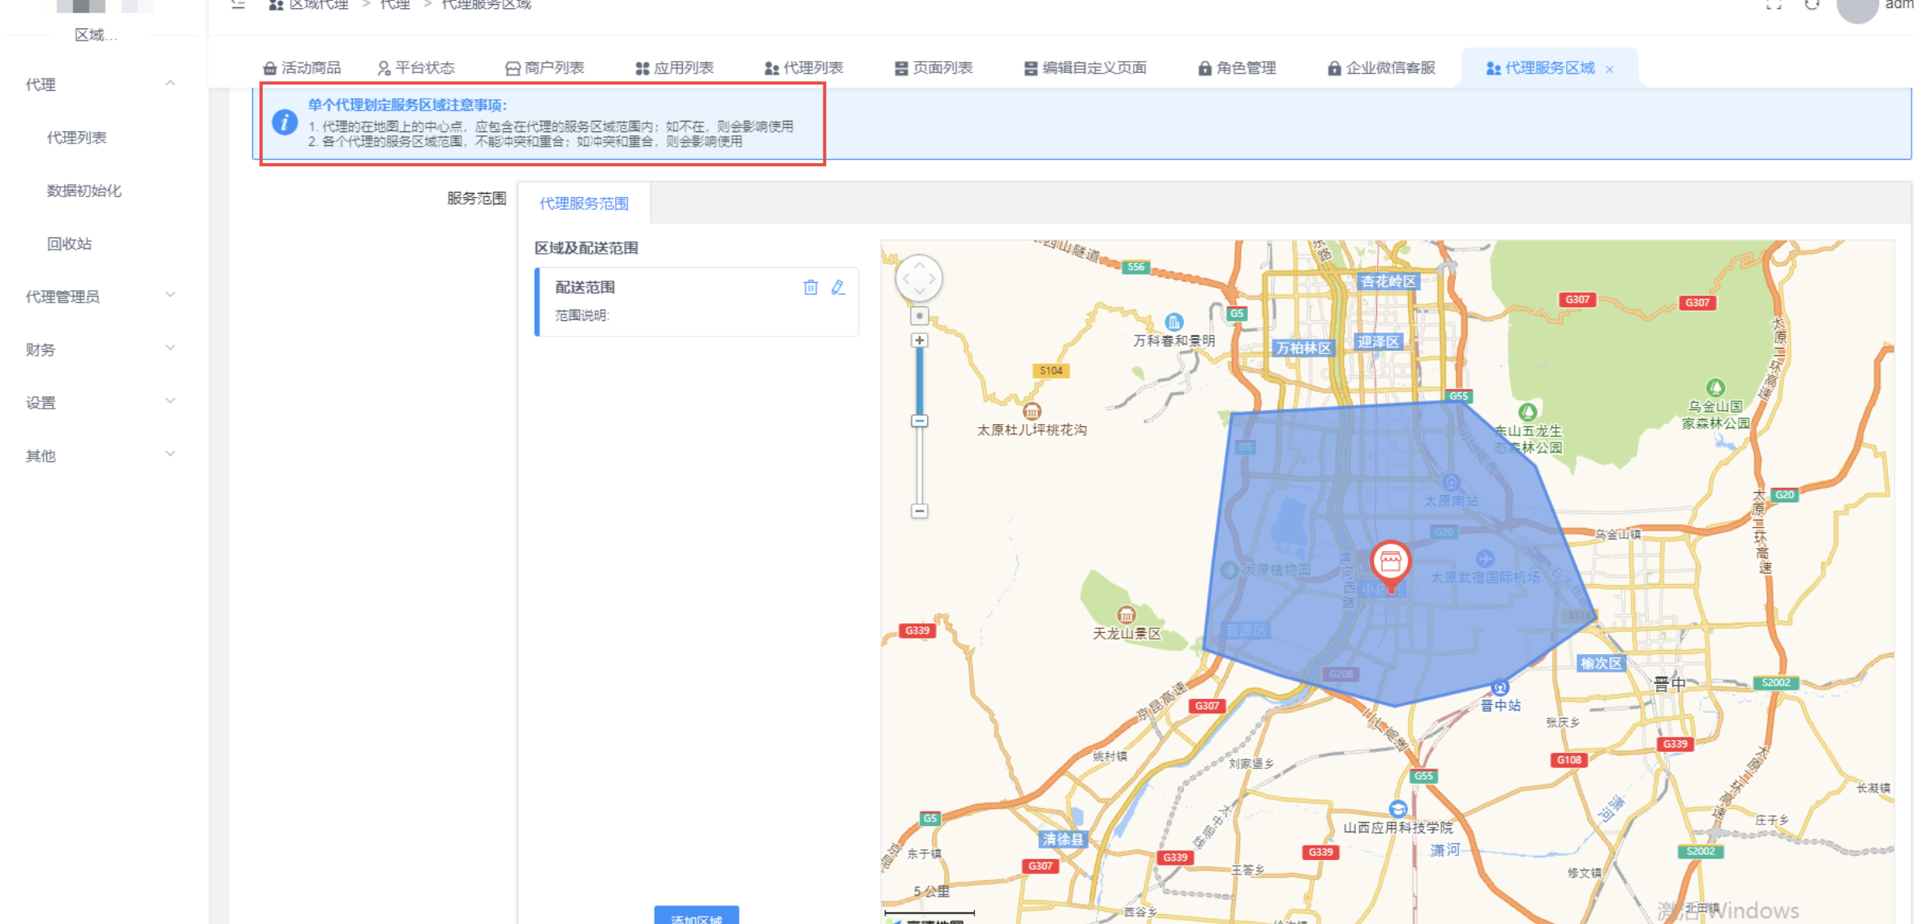The height and width of the screenshot is (924, 1914).
Task: Click the fullscreen icon in top bar
Action: 1774,4
